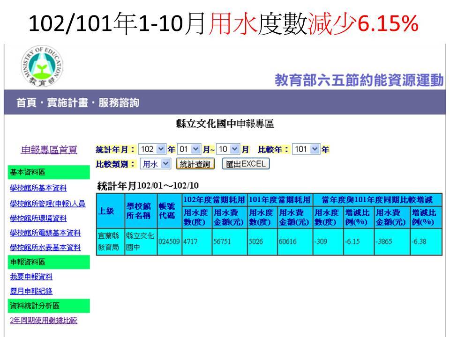Viewport: 450px width, 337px height.
Task: Open the 2年同期使用數據比較 link
Action: (x=44, y=321)
